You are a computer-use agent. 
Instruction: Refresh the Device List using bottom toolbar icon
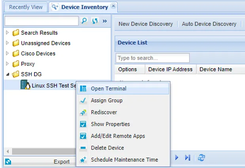point(201,158)
